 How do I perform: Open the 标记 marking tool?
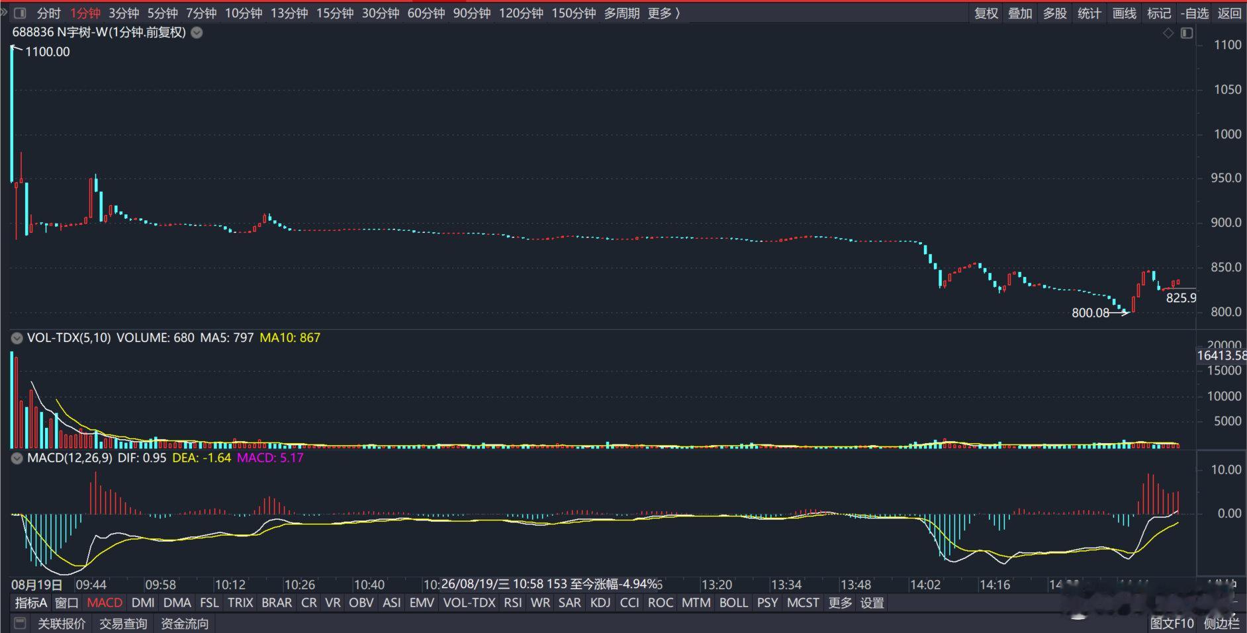pyautogui.click(x=1159, y=13)
